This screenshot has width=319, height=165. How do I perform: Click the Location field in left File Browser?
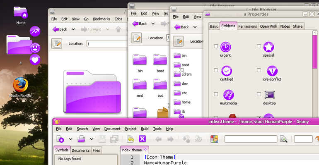point(107,44)
